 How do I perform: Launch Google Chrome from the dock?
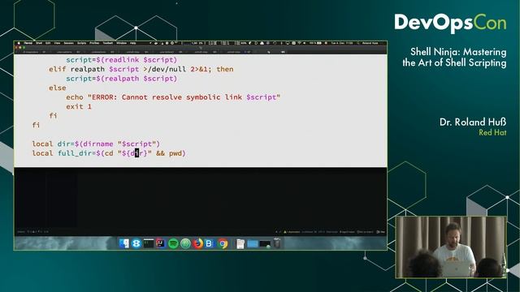[x=223, y=243]
